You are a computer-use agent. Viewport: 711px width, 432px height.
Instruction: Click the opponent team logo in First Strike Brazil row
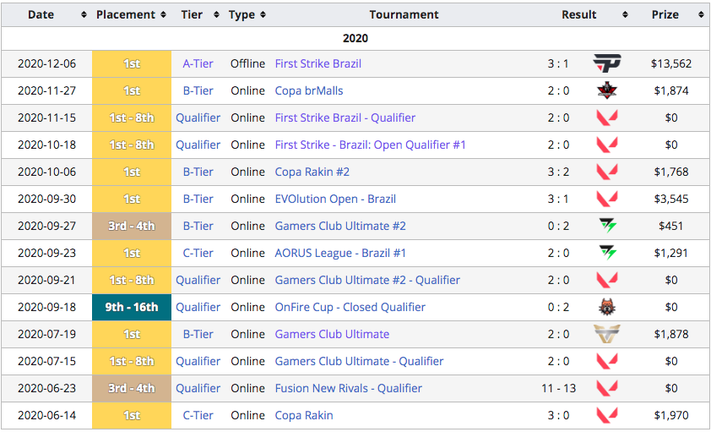pos(606,63)
